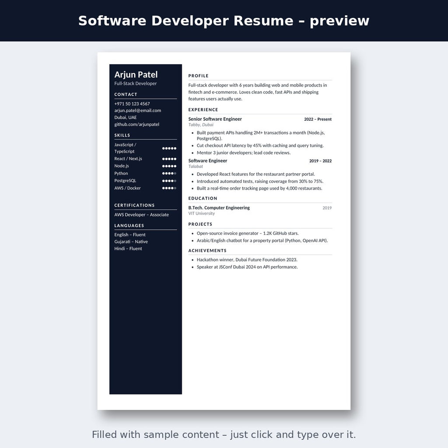Image resolution: width=448 pixels, height=448 pixels.
Task: Click the rating dots for Node.js
Action: (169, 166)
